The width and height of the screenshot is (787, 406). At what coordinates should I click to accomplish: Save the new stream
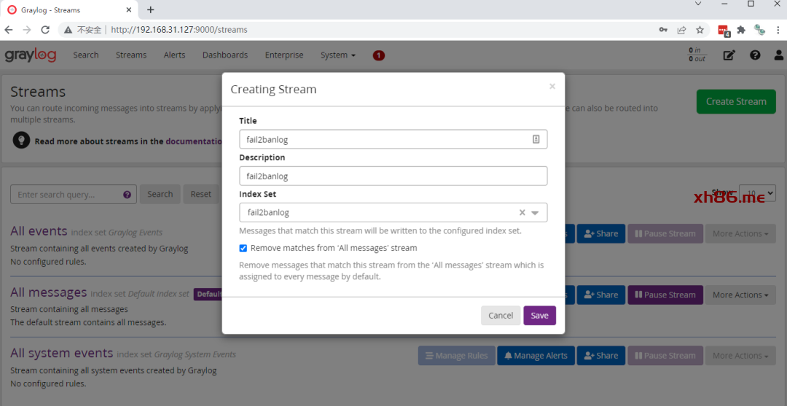(539, 316)
